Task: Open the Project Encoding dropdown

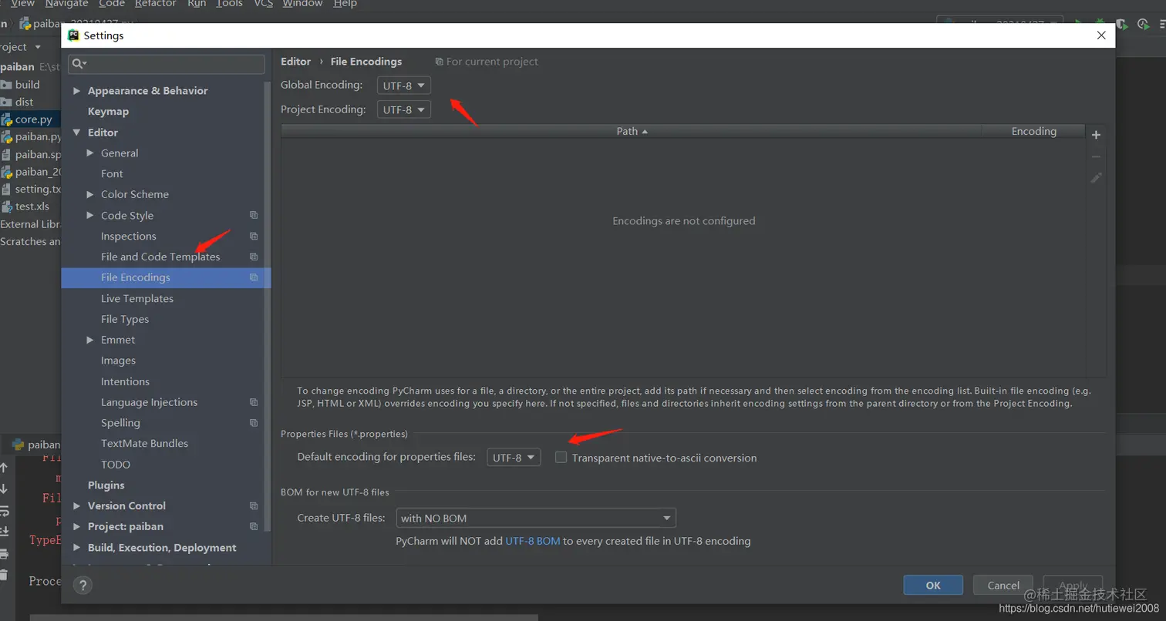Action: pyautogui.click(x=403, y=109)
